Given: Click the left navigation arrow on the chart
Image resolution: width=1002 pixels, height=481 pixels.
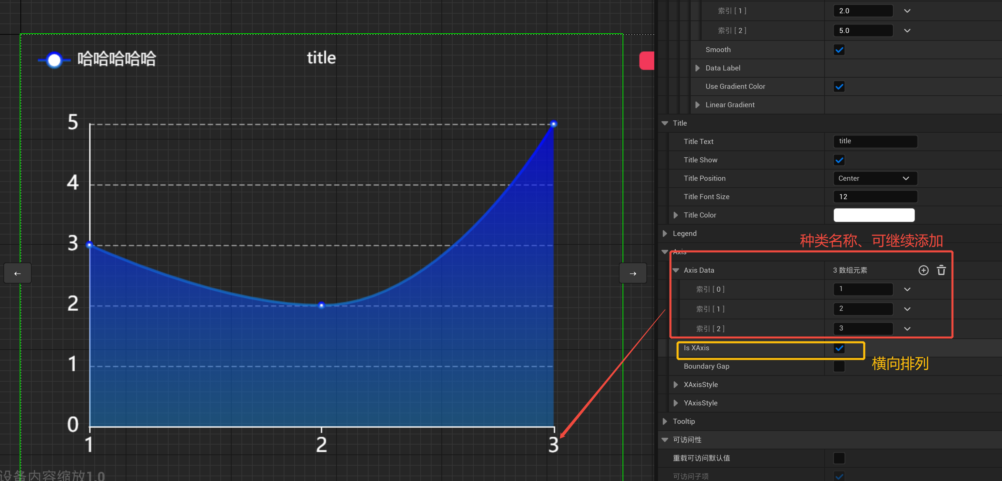Looking at the screenshot, I should coord(17,273).
